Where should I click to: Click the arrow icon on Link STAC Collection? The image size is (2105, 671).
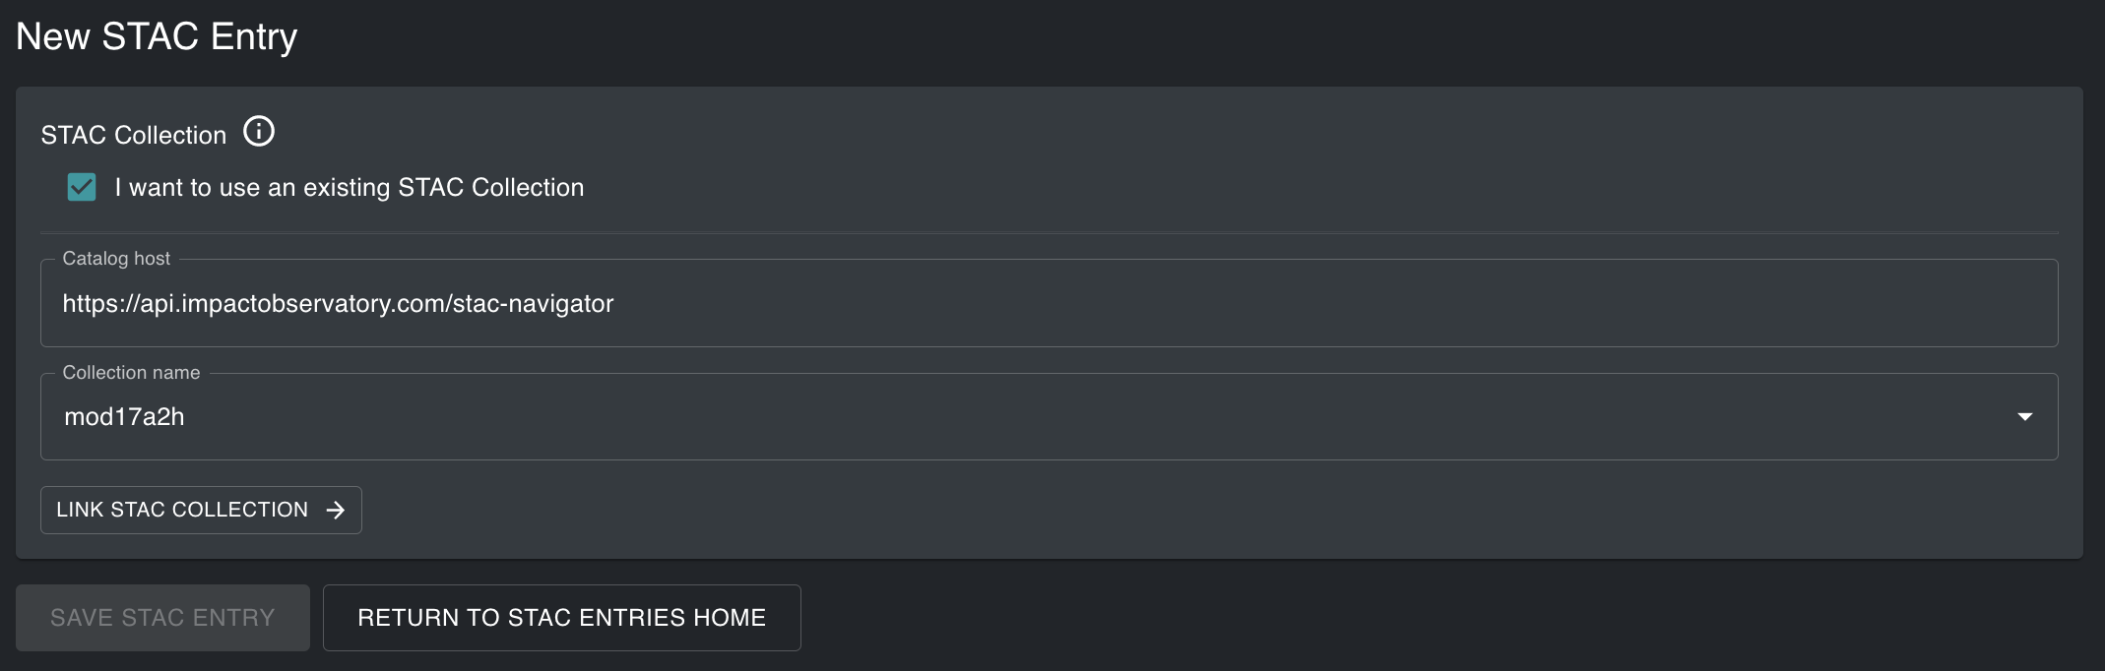(x=336, y=510)
